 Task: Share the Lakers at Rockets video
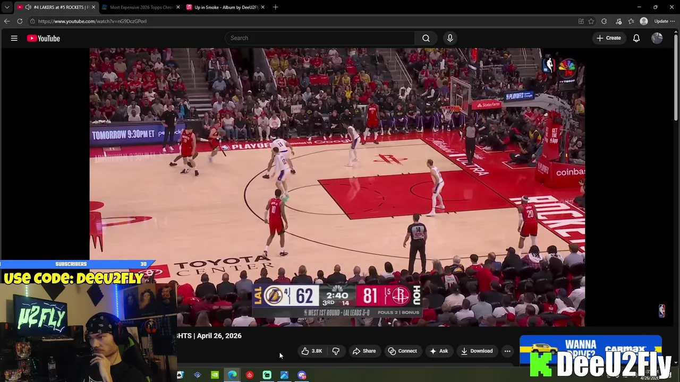coord(364,351)
